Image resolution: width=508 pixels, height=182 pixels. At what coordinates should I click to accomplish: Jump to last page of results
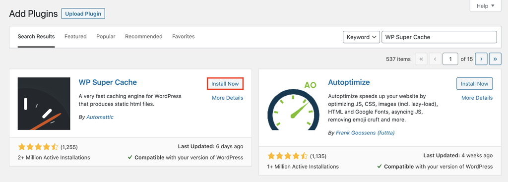496,59
